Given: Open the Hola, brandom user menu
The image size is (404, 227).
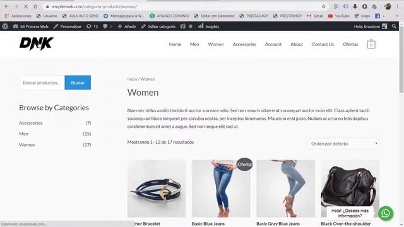Looking at the screenshot, I should (x=371, y=26).
